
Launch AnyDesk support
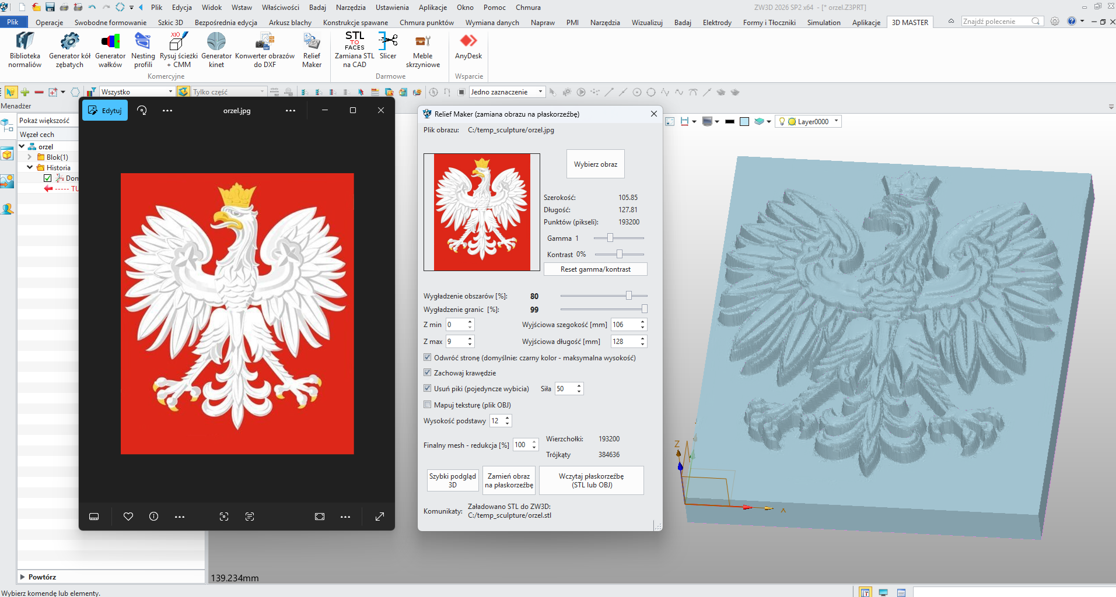tap(468, 46)
